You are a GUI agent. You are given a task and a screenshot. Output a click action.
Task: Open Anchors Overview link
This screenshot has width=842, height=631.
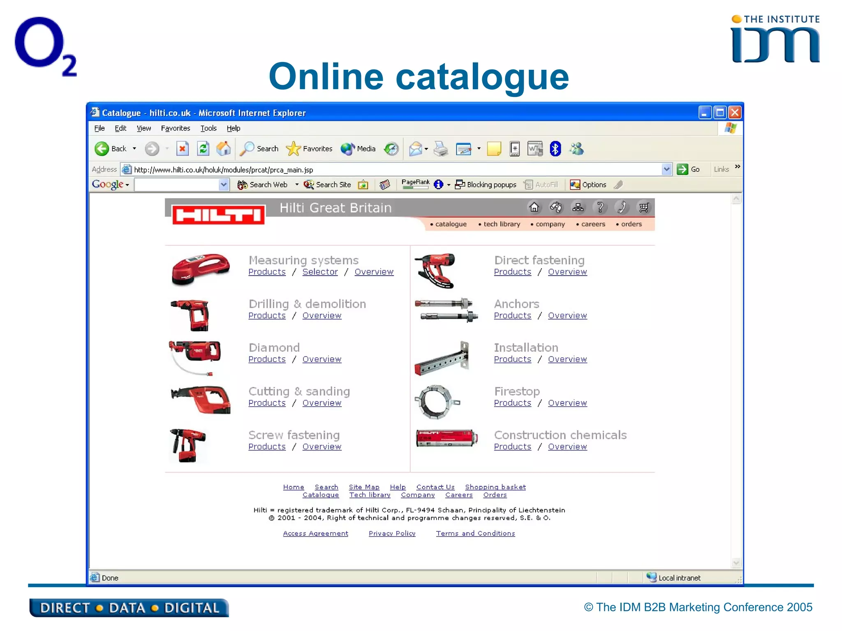(567, 315)
